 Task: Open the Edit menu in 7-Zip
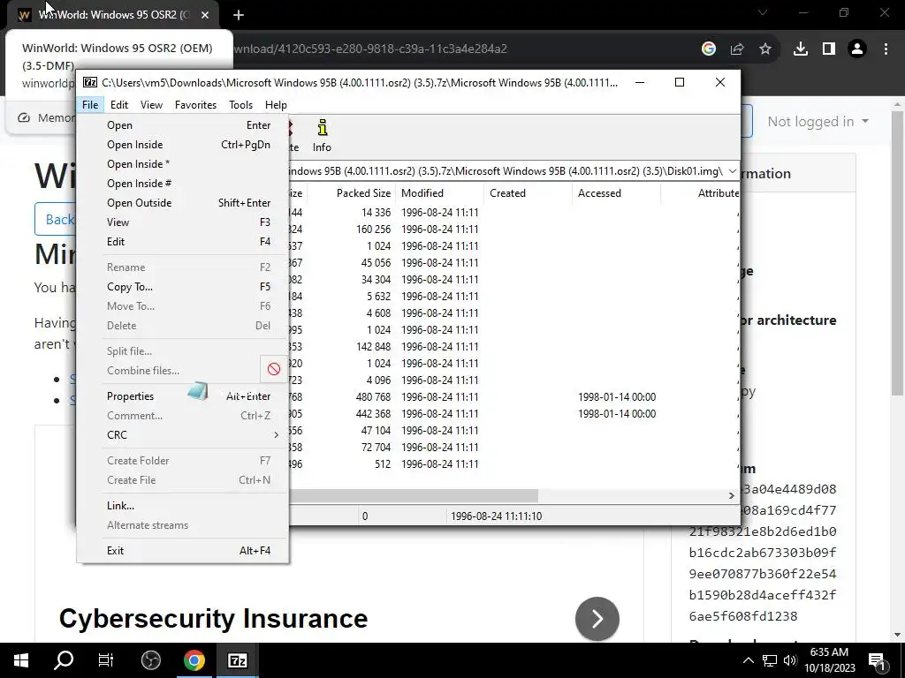119,105
